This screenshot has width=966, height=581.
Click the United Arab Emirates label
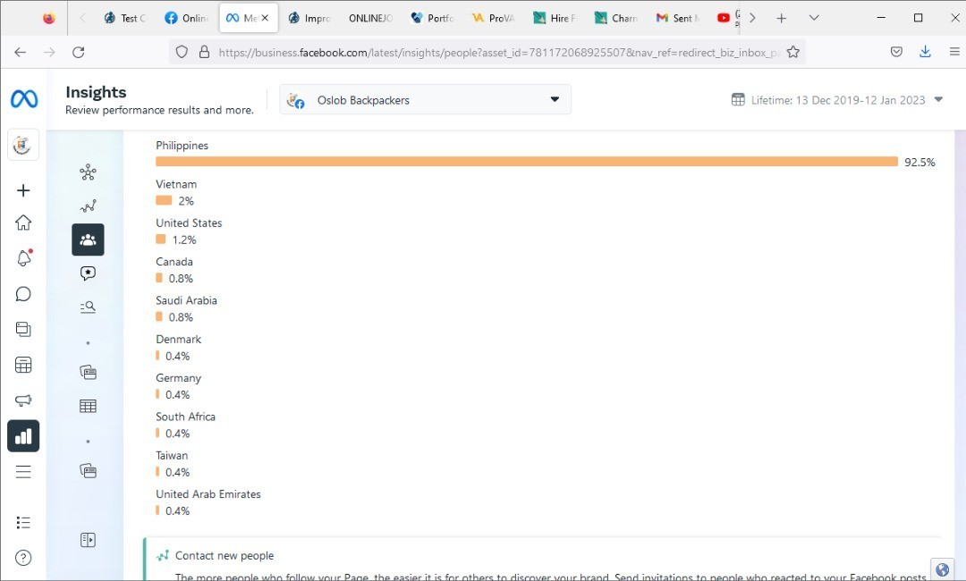(x=208, y=494)
